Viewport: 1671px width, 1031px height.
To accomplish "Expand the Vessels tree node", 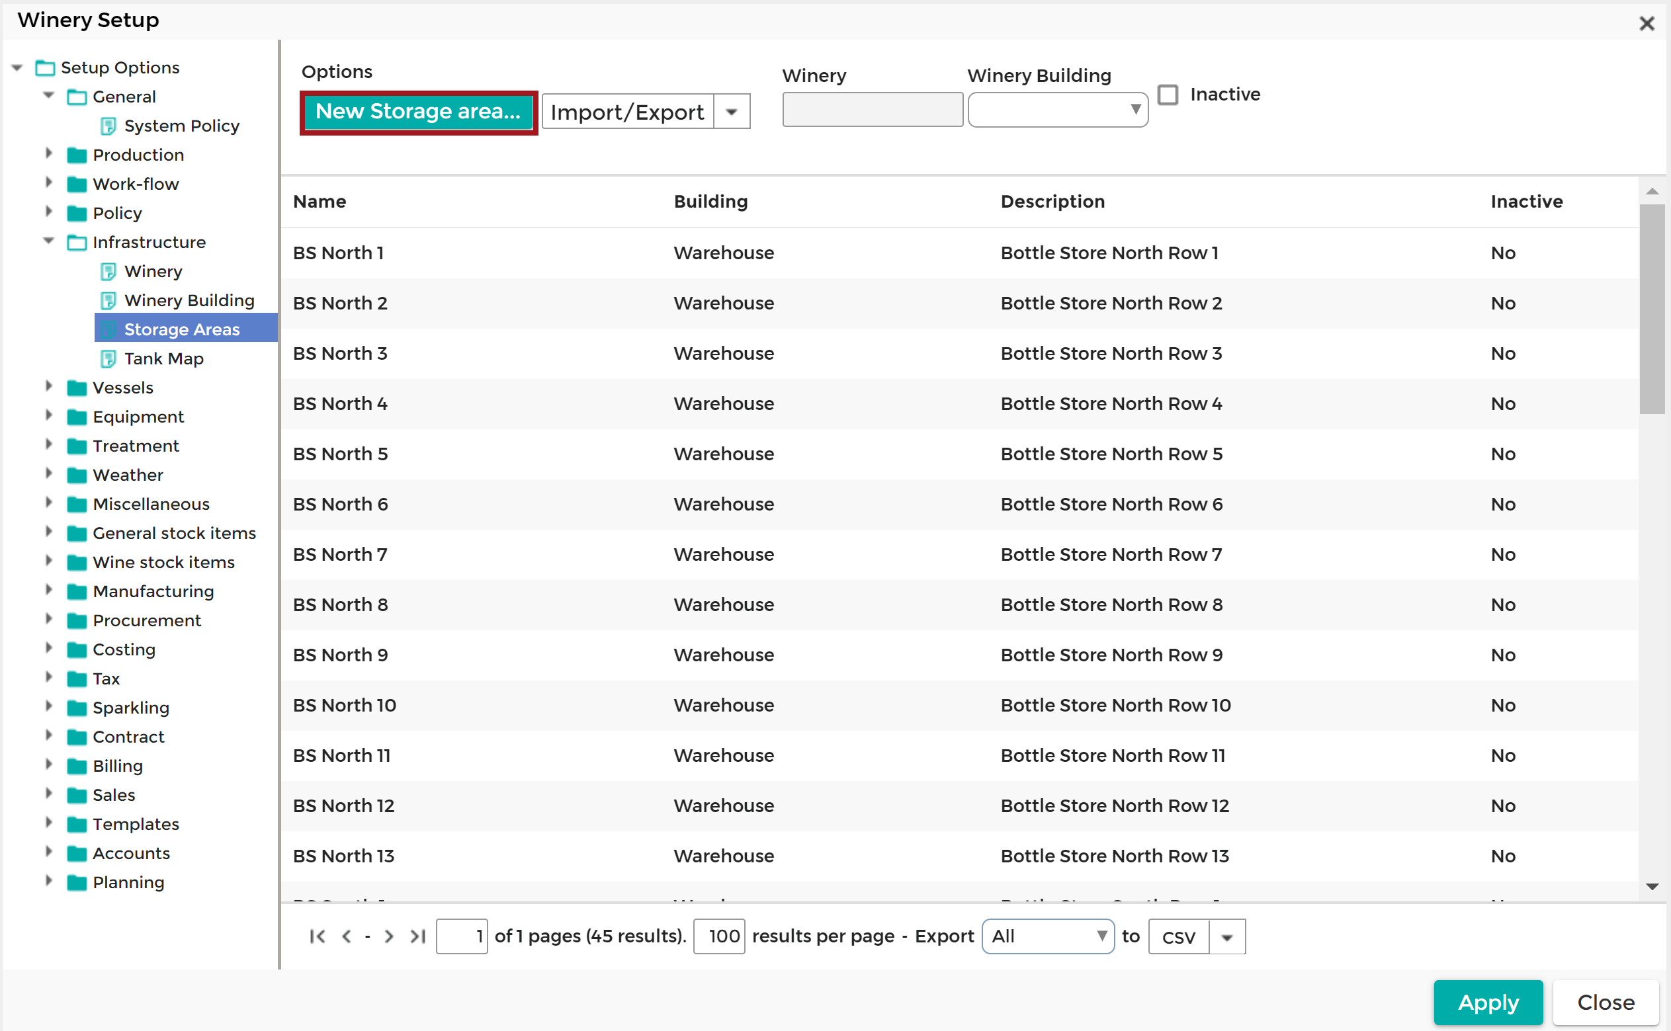I will pyautogui.click(x=48, y=386).
